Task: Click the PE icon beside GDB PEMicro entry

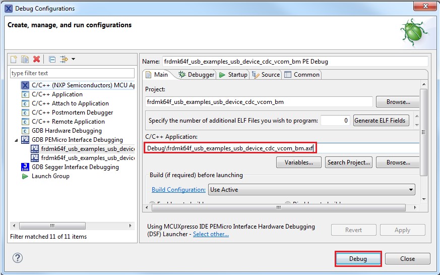Action: click(25, 140)
